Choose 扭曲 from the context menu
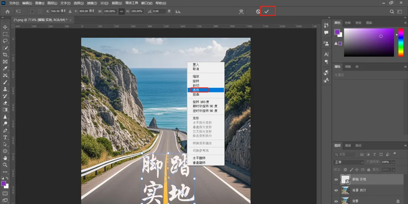The height and width of the screenshot is (204, 408). 196,95
